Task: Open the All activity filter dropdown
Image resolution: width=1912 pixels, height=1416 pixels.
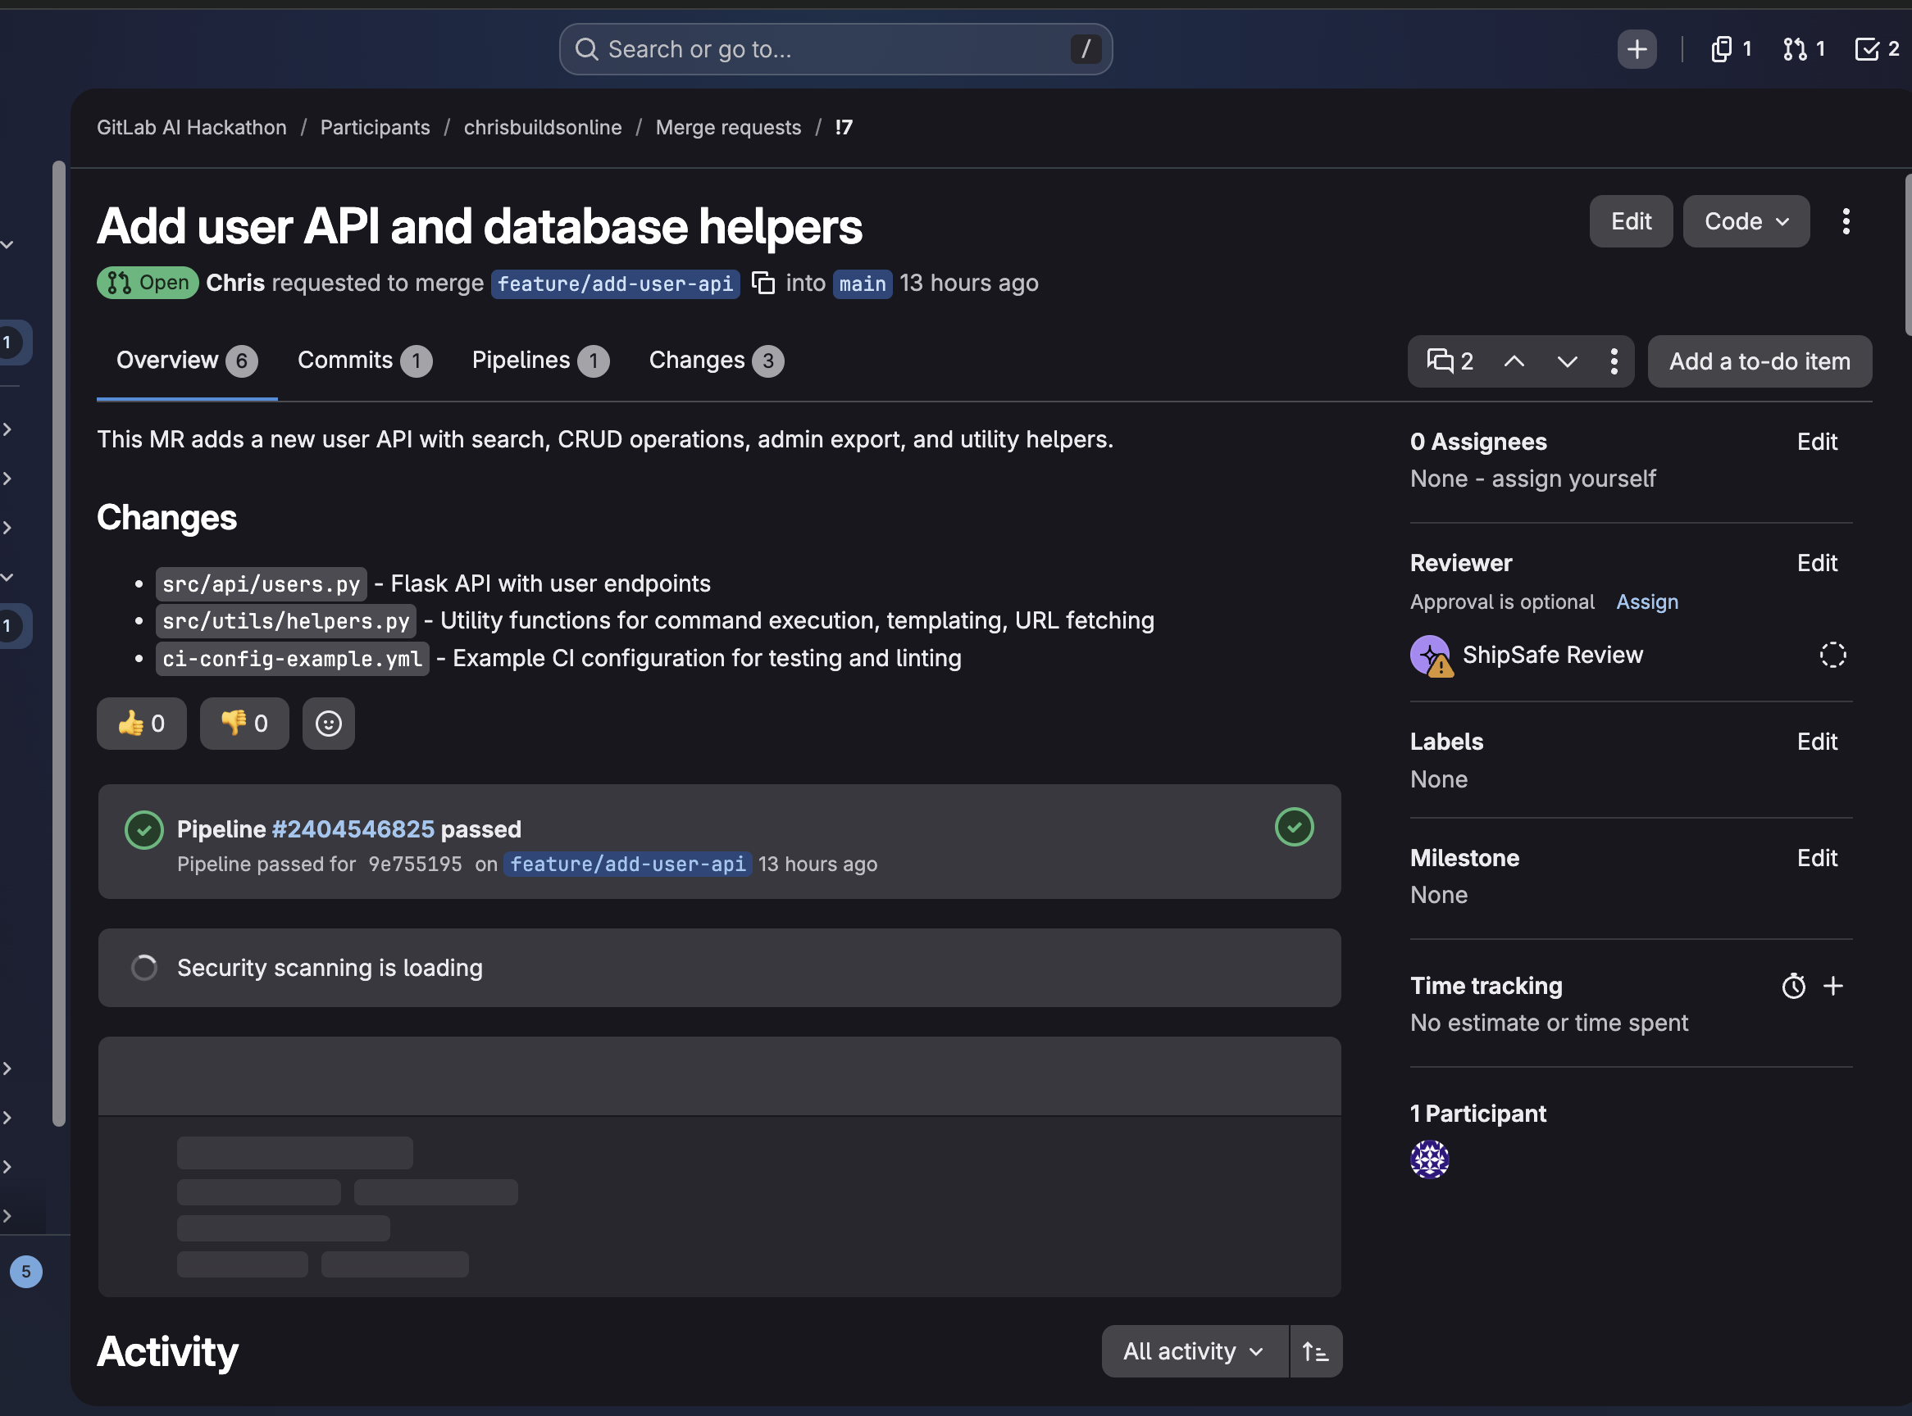Action: pos(1194,1352)
